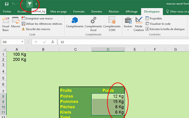Click the 12 Kg cell
The height and width of the screenshot is (118, 189).
coord(108,96)
